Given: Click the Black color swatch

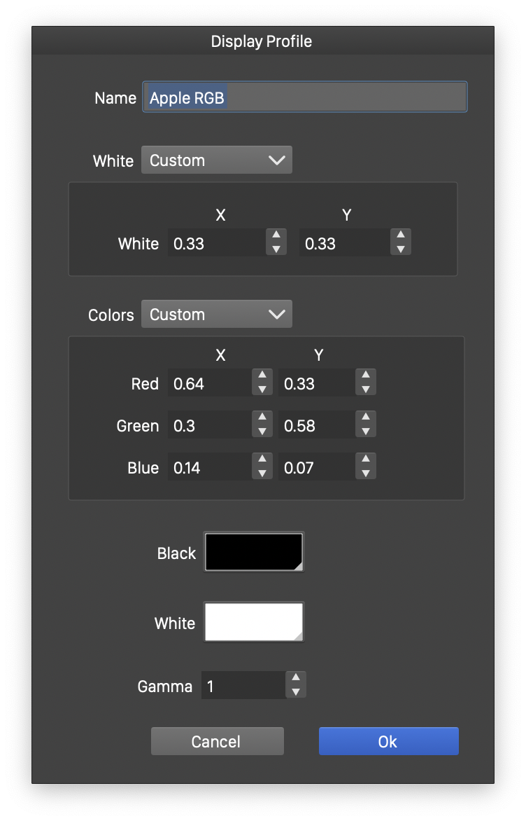Looking at the screenshot, I should pos(254,553).
